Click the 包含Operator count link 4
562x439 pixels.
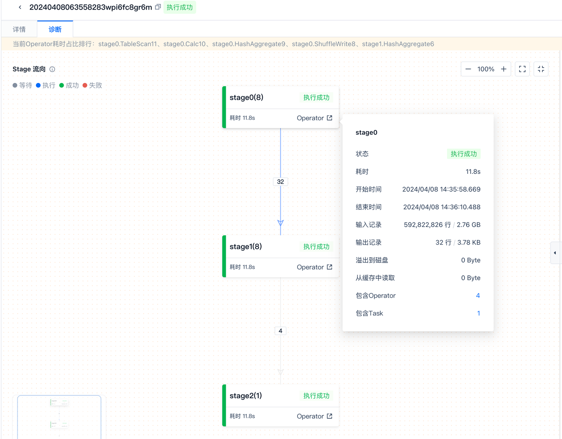478,296
